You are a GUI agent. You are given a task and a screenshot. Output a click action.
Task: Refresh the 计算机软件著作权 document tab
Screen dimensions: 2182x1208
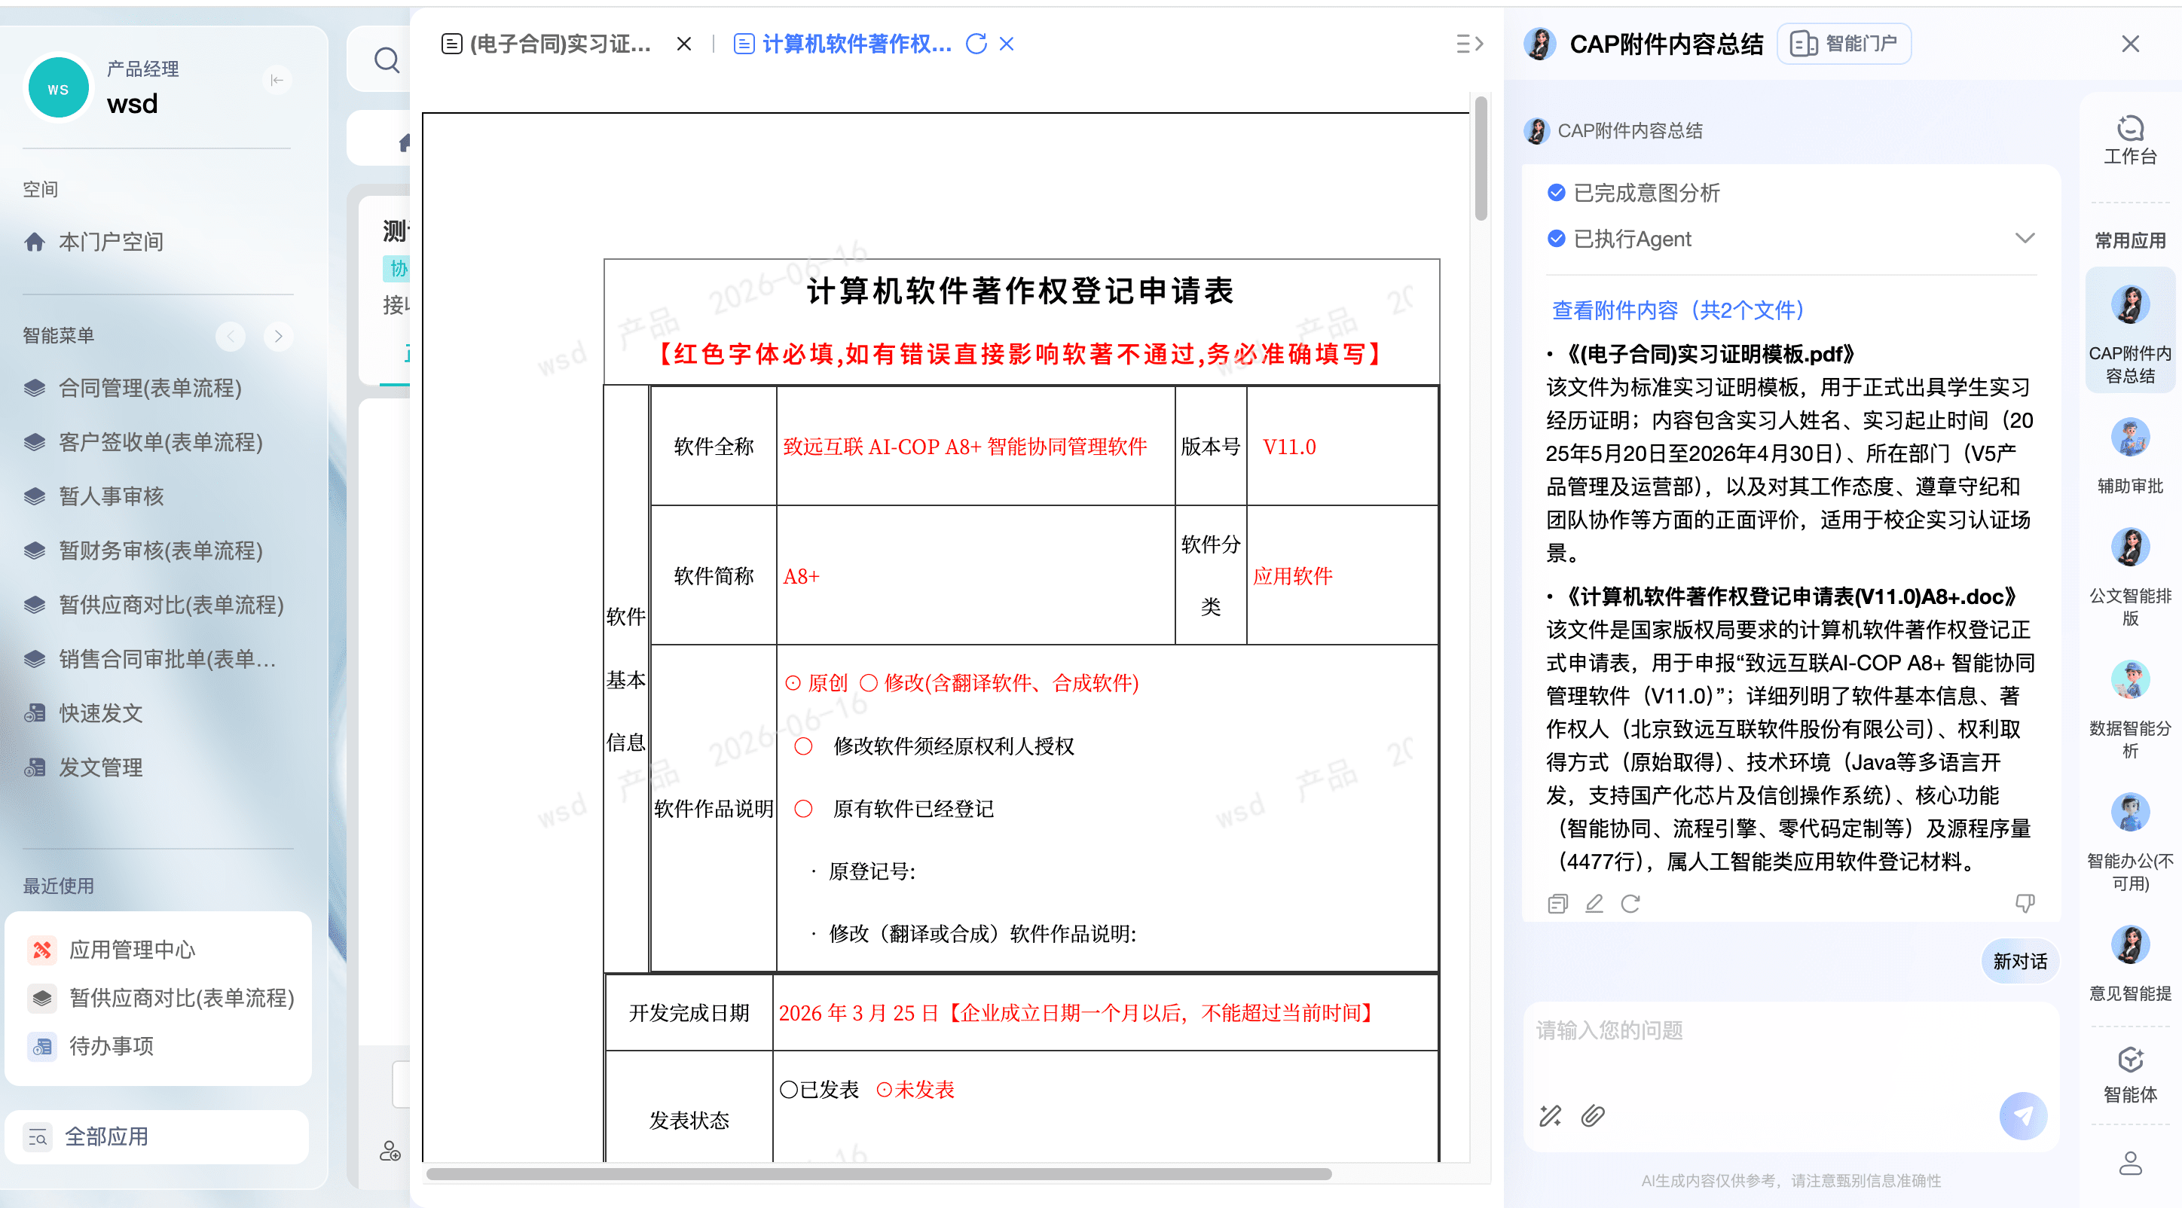(976, 43)
